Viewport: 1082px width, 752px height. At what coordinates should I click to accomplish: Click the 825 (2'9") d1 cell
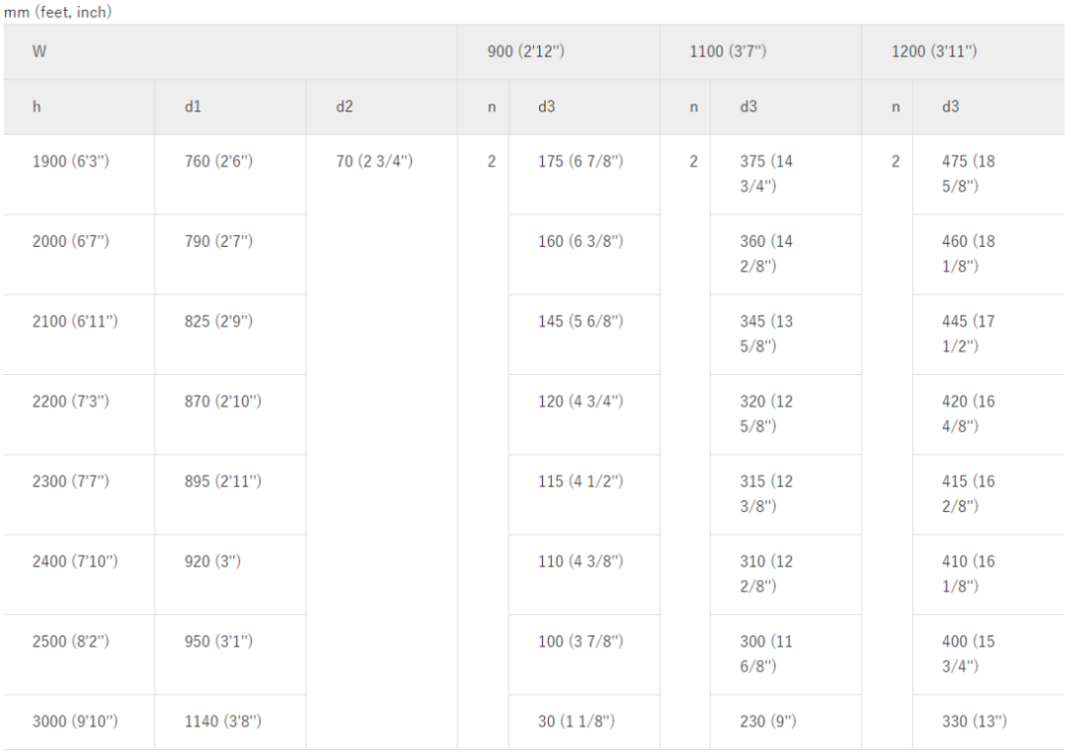(x=215, y=321)
